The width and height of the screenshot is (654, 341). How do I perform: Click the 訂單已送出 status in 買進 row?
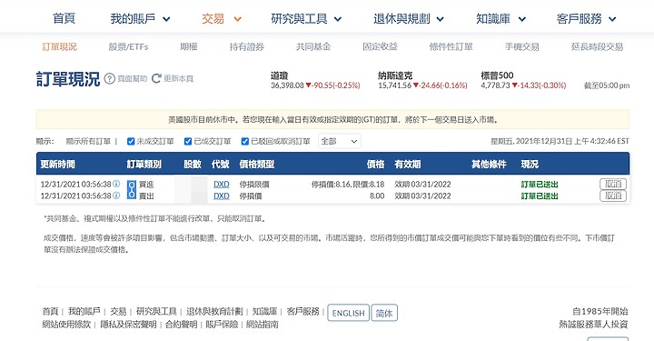(540, 184)
